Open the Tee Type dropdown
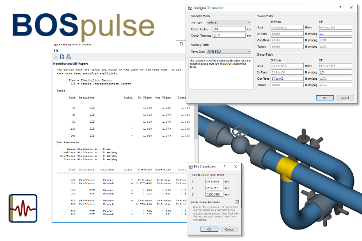Screen dimensions: 362x241 tap(229, 22)
